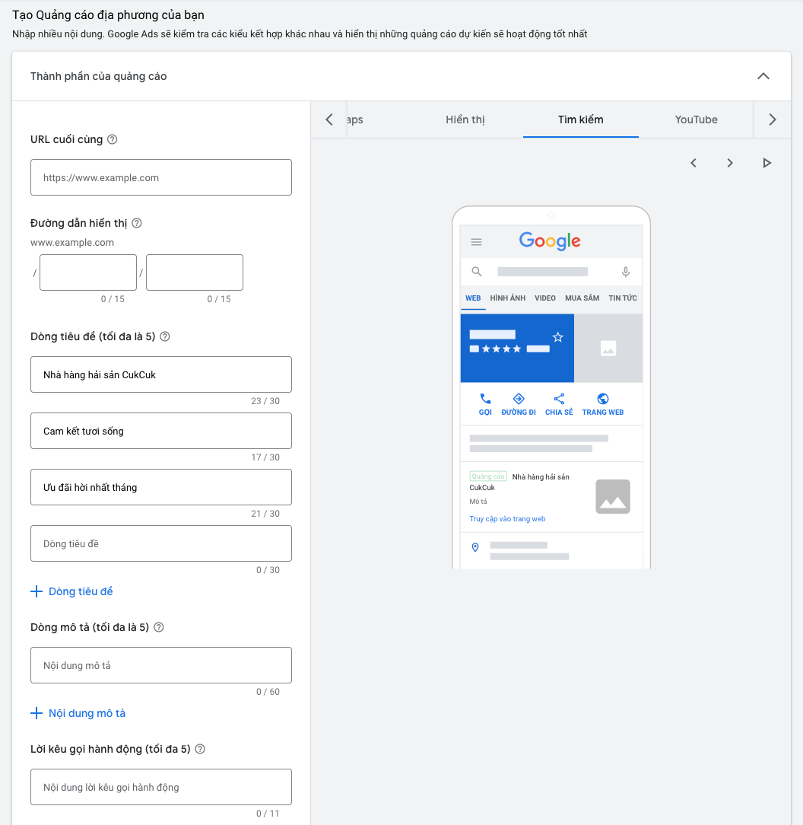Screen dimensions: 803x825
Task: Show next ad preview variation
Action: 730,163
